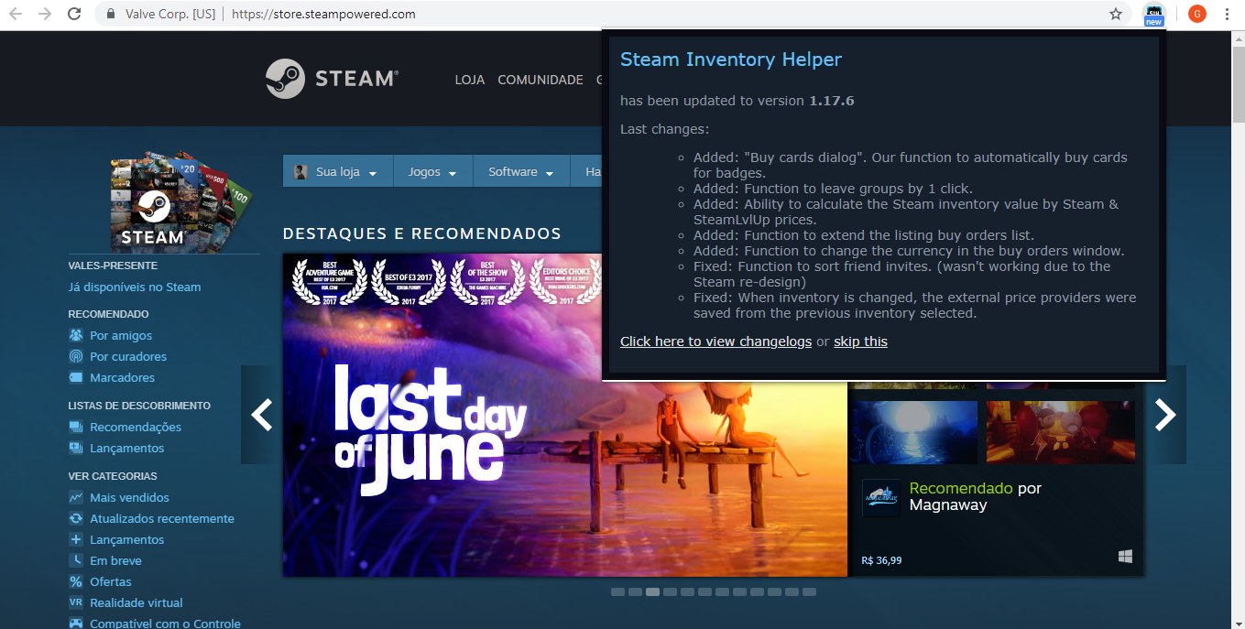1245x629 pixels.
Task: Click the Magnaway curator avatar
Action: (881, 498)
